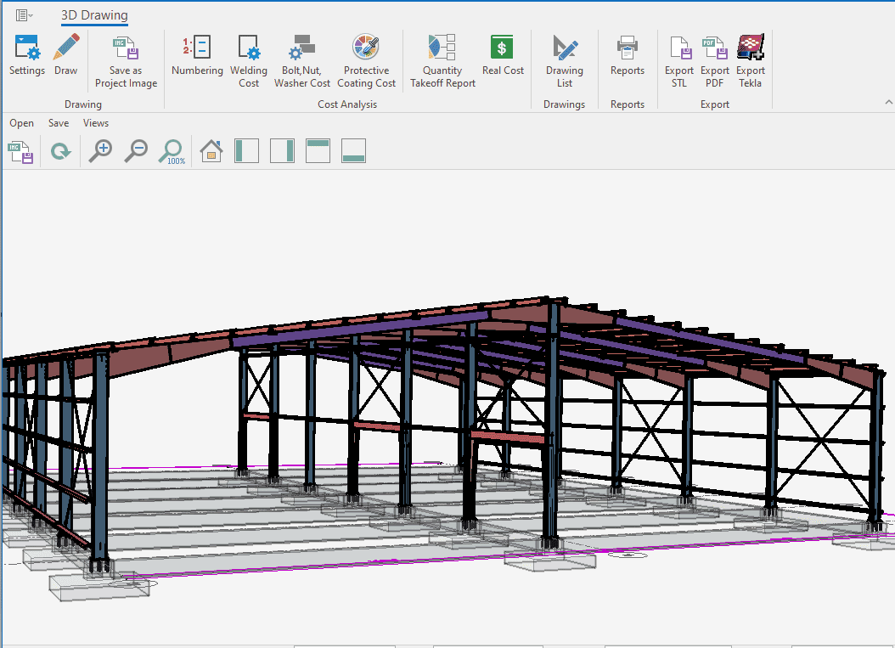The image size is (895, 648).
Task: Save as Project Image
Action: click(126, 62)
